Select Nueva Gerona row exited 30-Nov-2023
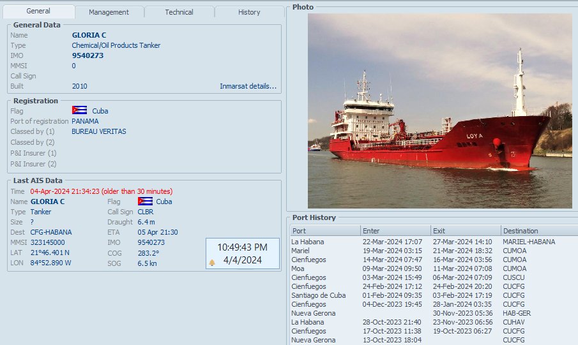The height and width of the screenshot is (345, 578). (434, 313)
